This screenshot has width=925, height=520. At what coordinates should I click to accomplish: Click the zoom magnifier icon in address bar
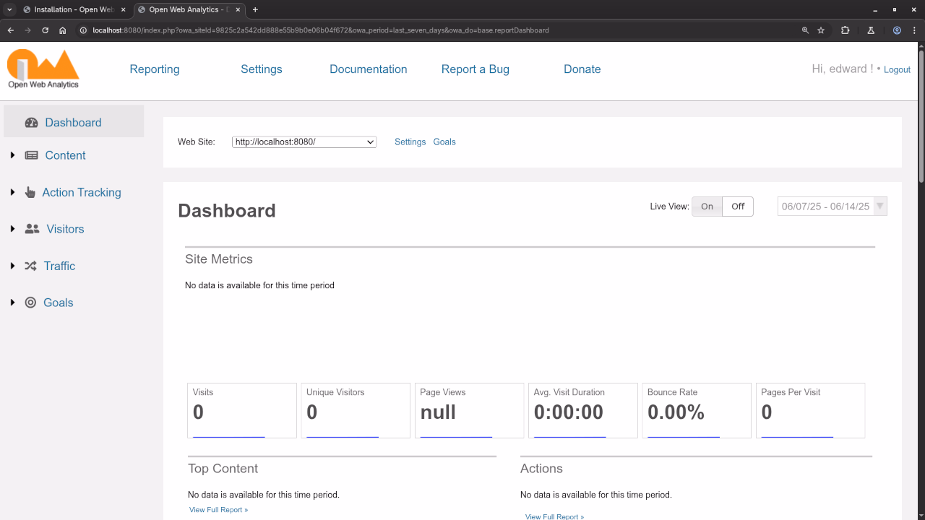805,30
